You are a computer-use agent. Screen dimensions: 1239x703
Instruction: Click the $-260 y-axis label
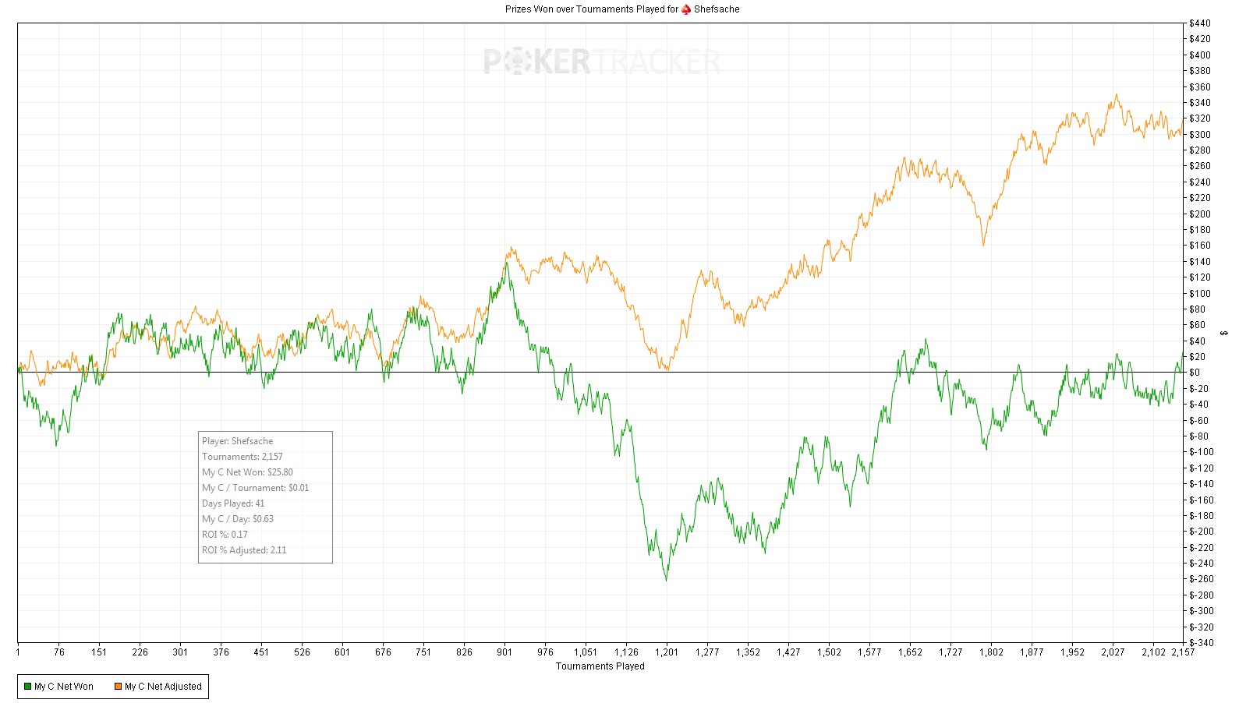click(1202, 579)
